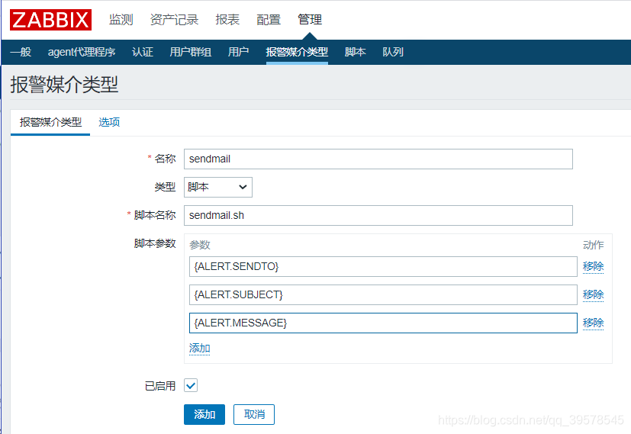Image resolution: width=631 pixels, height=434 pixels.
Task: Click the 脚本名称 field containing sendmail.sh
Action: [378, 215]
